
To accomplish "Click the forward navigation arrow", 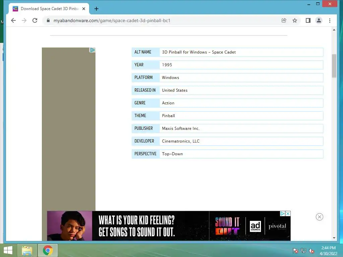I will click(24, 20).
